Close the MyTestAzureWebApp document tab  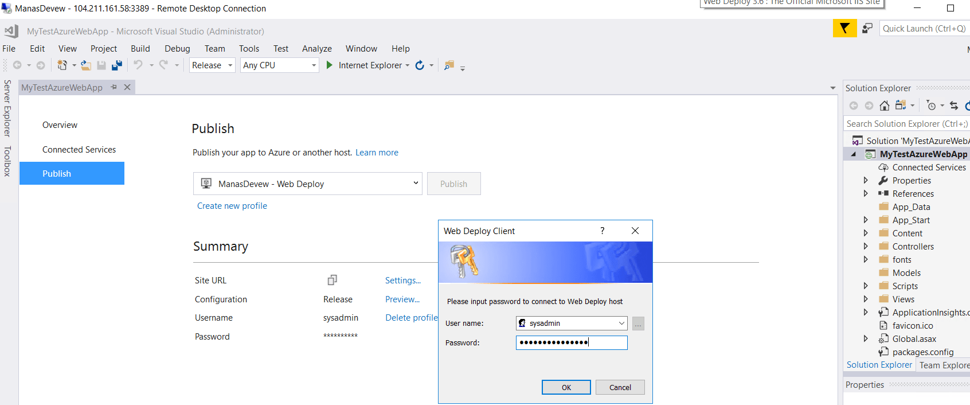pyautogui.click(x=127, y=87)
